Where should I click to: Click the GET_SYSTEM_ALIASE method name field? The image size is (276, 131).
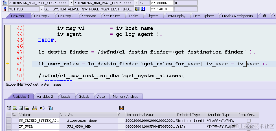pos(89,9)
